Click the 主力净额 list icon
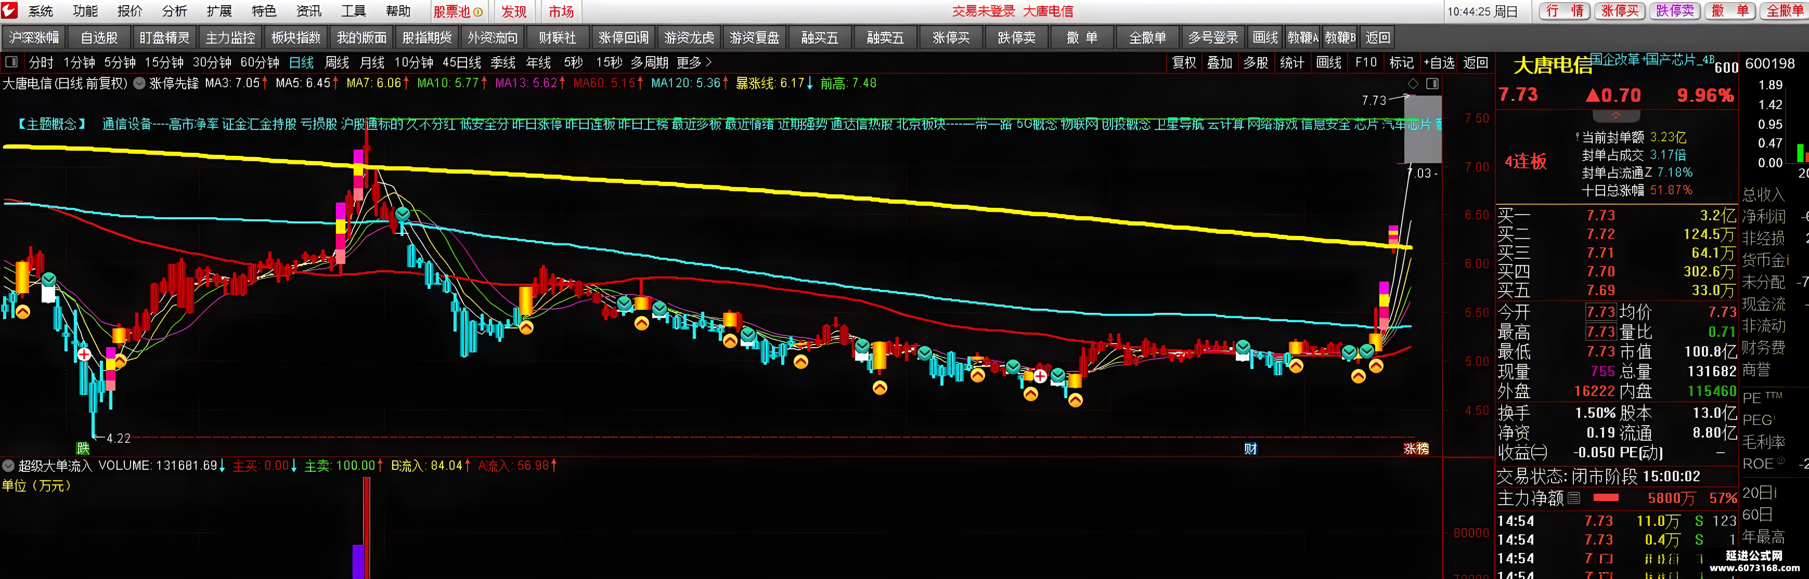 pyautogui.click(x=1574, y=498)
